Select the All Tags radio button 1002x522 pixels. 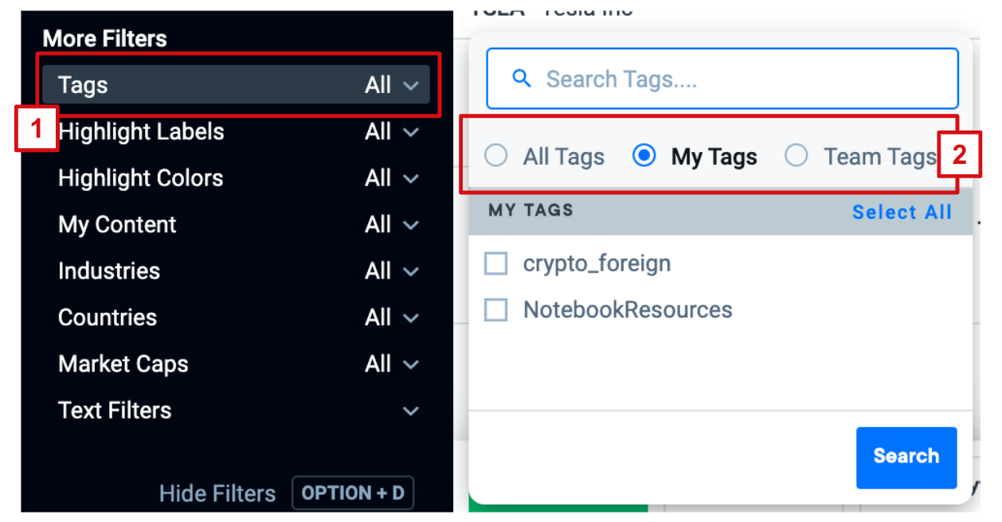click(495, 156)
